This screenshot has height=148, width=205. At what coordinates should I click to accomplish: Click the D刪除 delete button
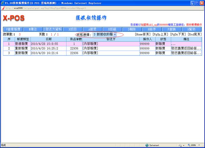[x=132, y=29]
